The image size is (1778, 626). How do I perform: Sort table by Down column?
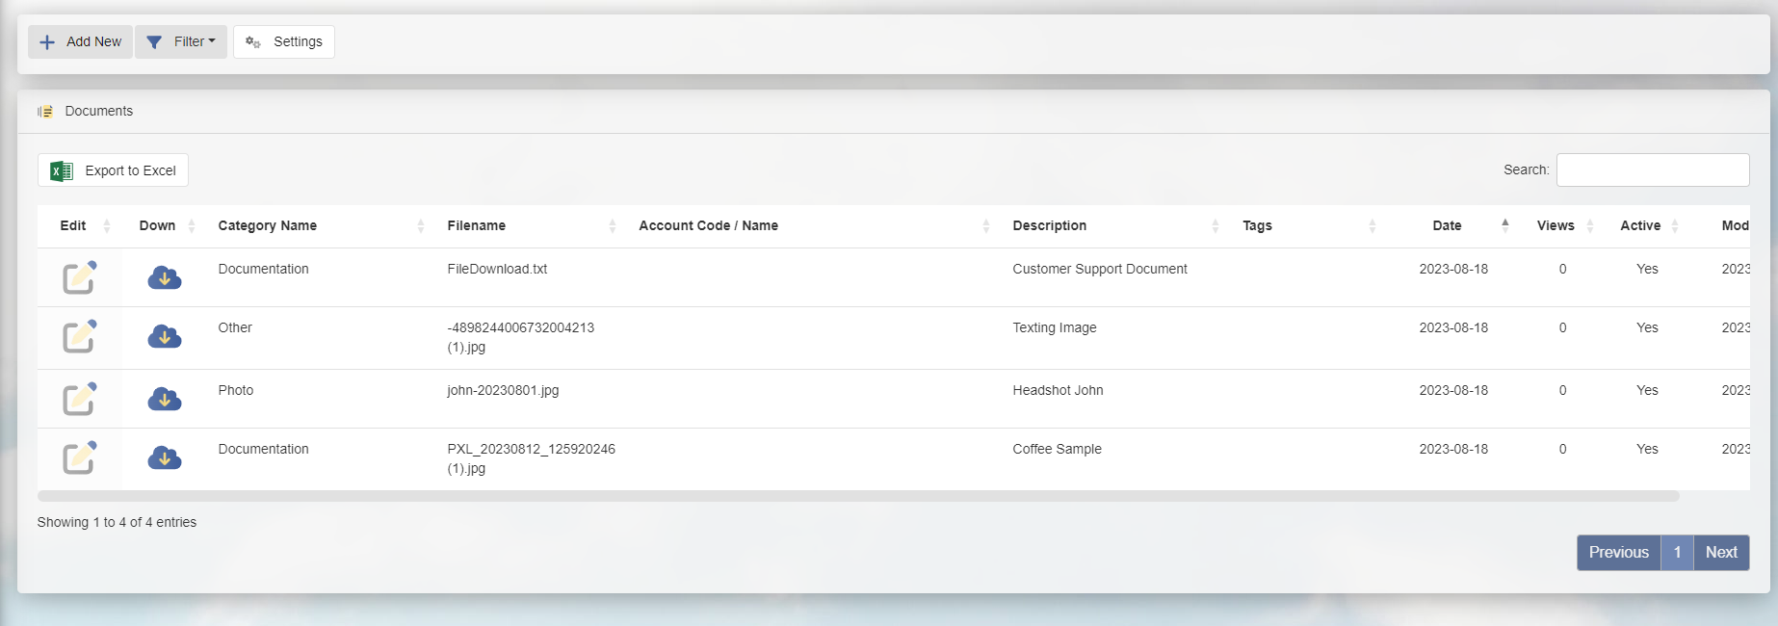coord(167,225)
